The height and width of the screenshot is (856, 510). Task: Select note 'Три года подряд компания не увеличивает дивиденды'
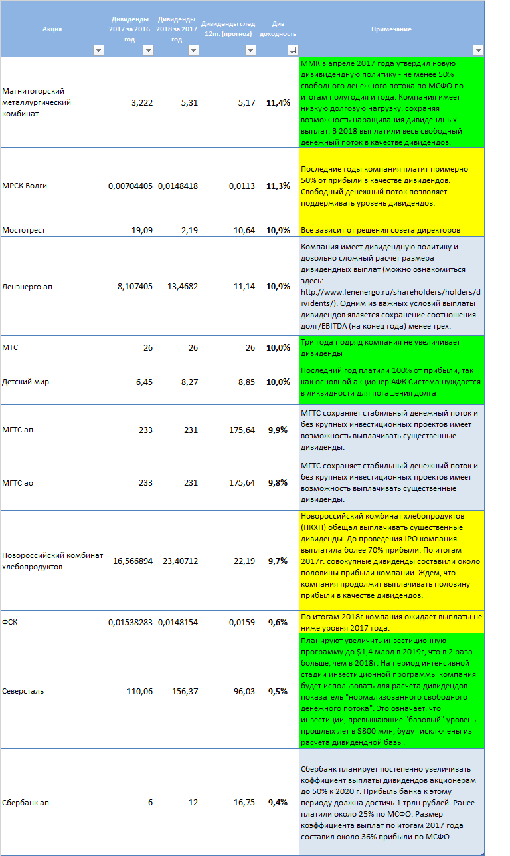(x=392, y=347)
